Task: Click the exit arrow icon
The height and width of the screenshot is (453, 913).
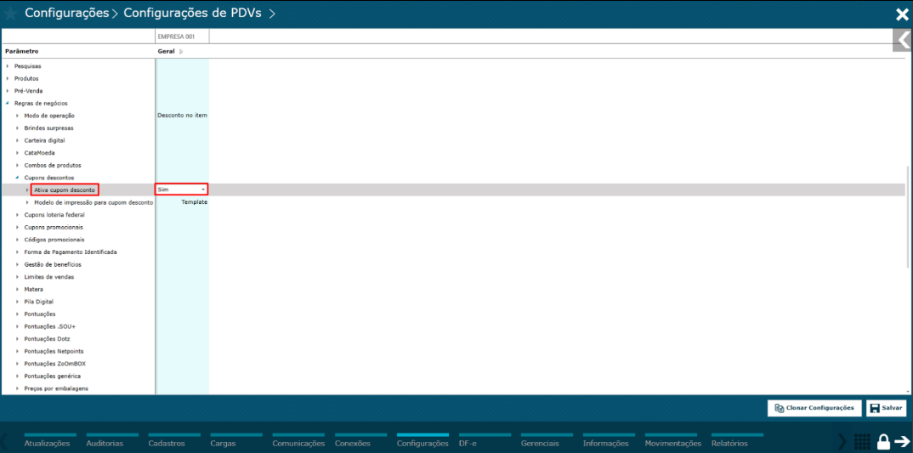Action: [x=902, y=441]
